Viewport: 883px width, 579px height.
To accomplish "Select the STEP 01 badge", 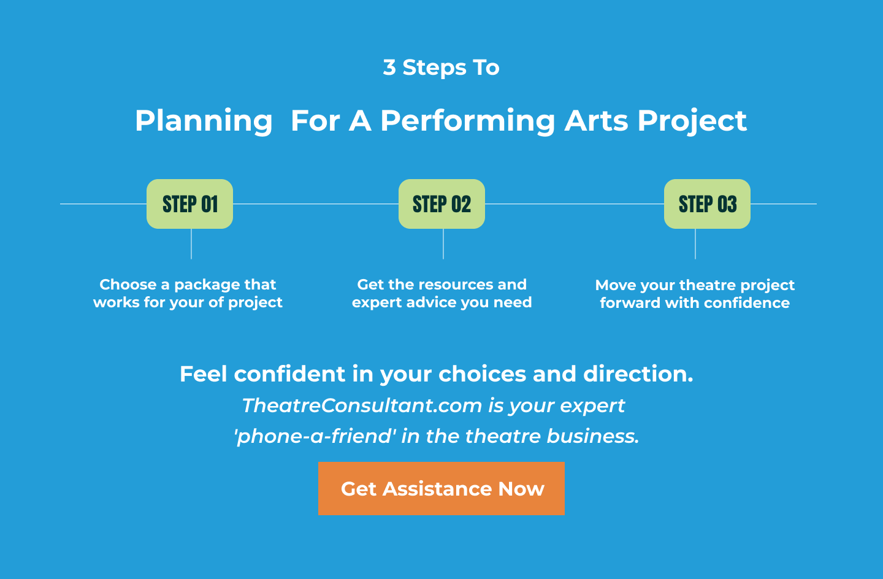I will [x=189, y=204].
